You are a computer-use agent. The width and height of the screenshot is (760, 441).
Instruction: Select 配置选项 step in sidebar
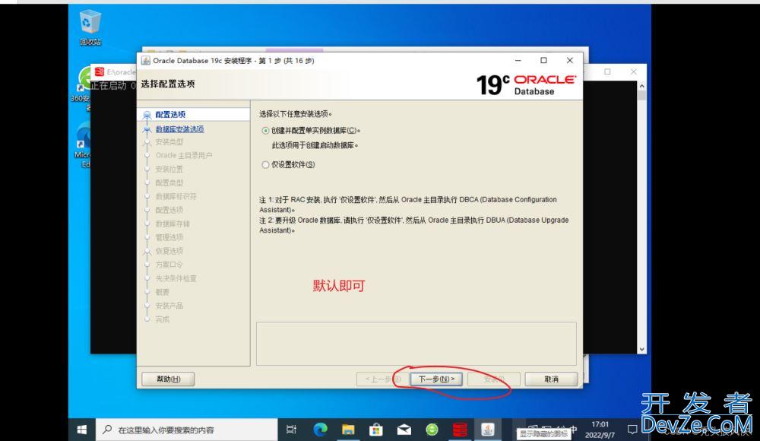170,115
